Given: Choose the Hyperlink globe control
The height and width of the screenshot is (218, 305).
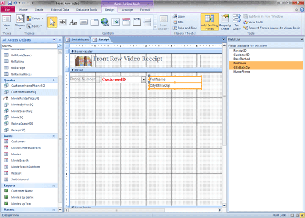Looking at the screenshot, I should pos(105,22).
